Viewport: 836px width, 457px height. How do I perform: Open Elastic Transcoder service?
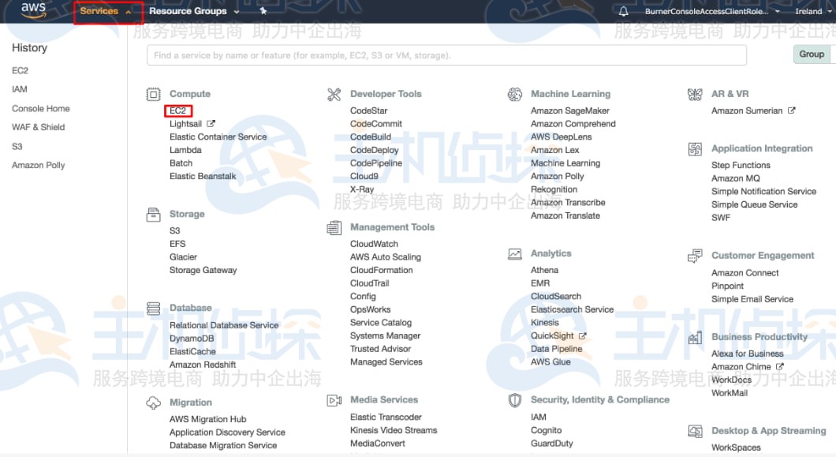click(x=386, y=417)
